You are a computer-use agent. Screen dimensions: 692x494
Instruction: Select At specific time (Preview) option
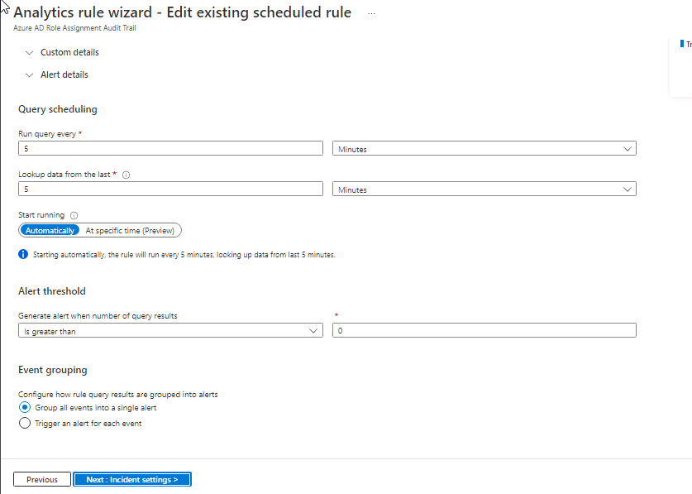click(x=130, y=230)
